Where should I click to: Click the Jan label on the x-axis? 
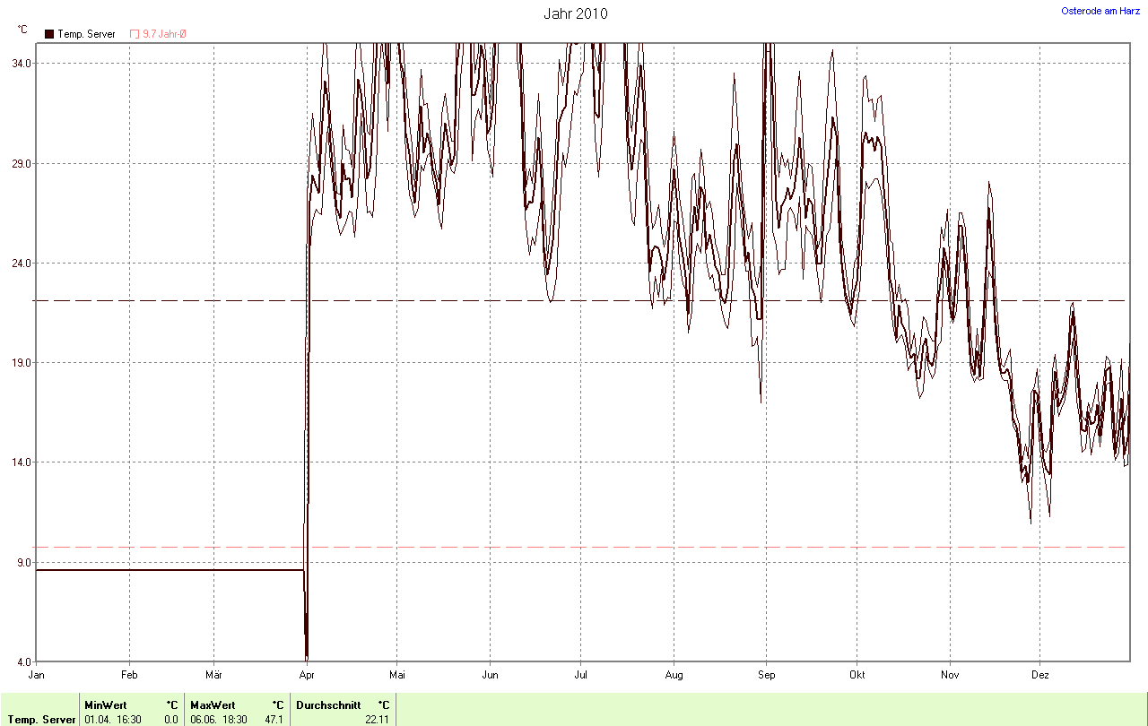tap(36, 674)
